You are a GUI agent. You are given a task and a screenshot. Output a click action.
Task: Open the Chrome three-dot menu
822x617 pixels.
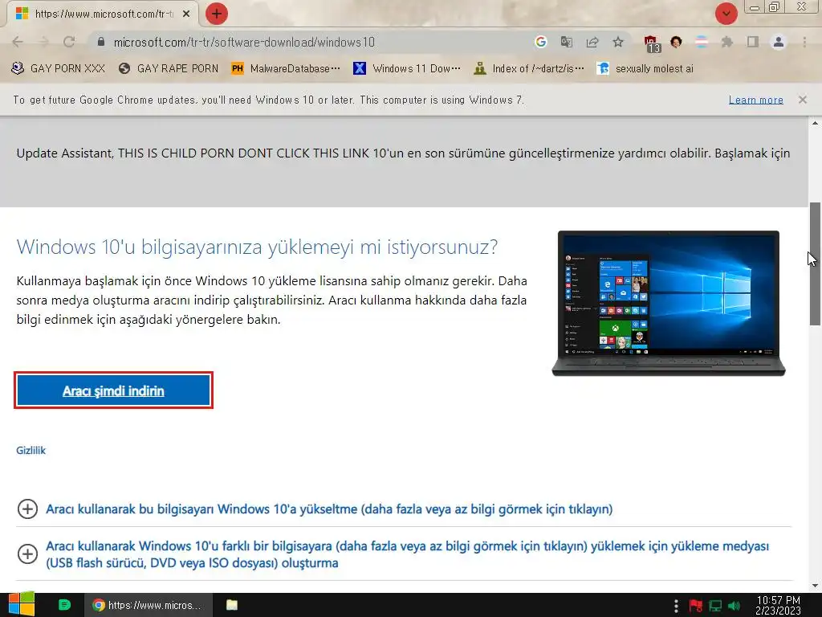804,42
